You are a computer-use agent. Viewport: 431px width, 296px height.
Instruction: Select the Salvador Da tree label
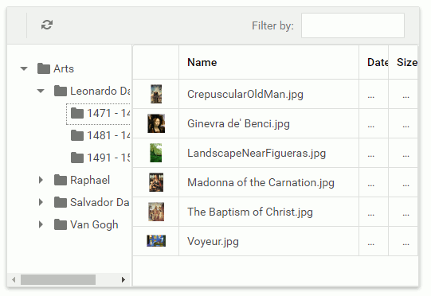(x=100, y=202)
